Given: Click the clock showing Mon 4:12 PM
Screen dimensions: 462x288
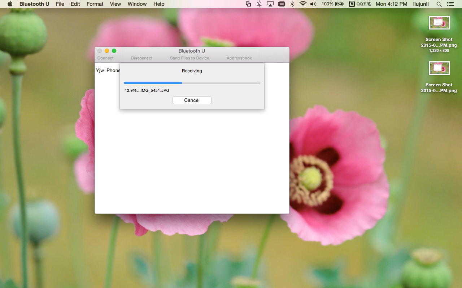Looking at the screenshot, I should 391,4.
